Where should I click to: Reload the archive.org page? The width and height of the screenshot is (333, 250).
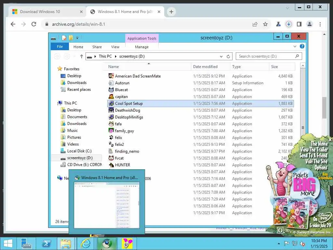click(34, 24)
